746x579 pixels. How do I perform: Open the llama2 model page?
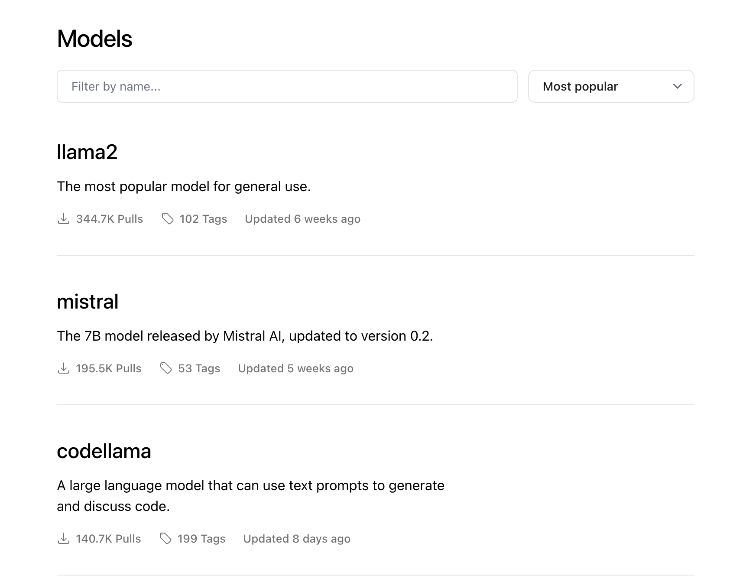point(87,152)
